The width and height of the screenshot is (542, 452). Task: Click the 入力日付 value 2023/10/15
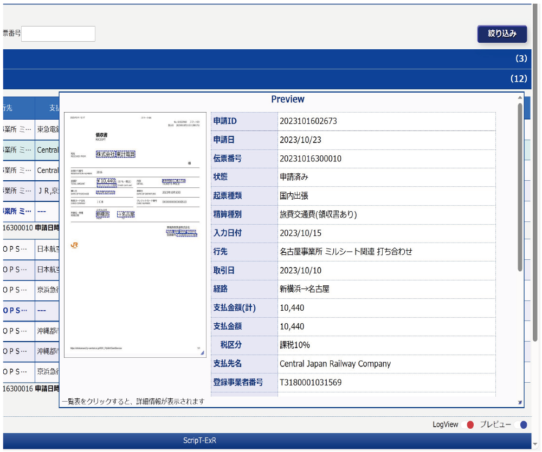click(300, 233)
